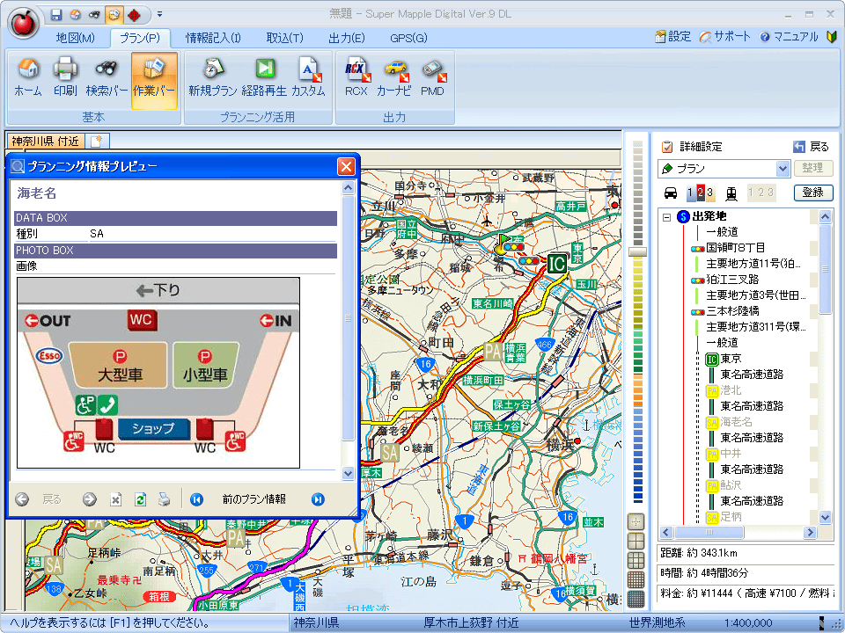Toggle the 作業バー work bar button
This screenshot has height=633, width=845.
point(154,81)
